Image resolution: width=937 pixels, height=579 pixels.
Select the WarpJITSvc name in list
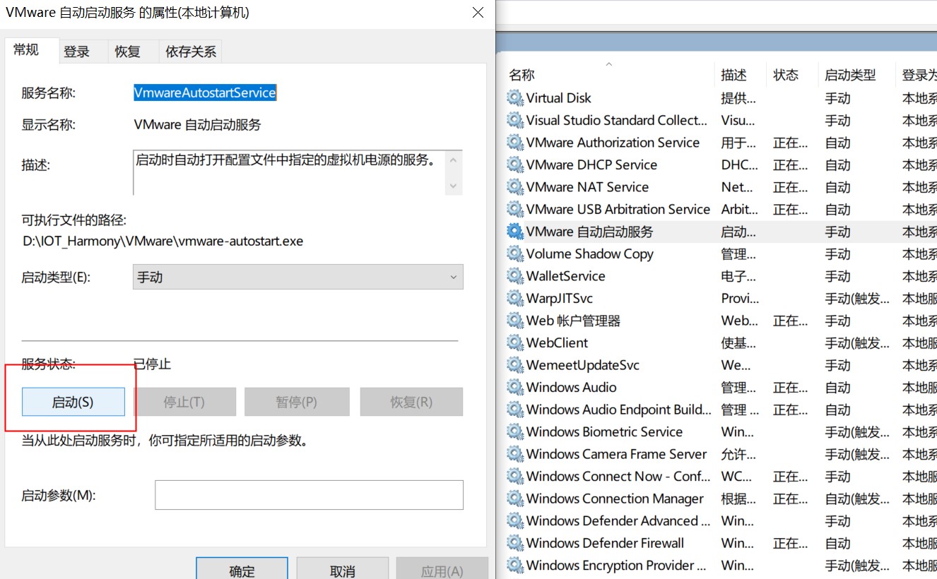(x=559, y=298)
